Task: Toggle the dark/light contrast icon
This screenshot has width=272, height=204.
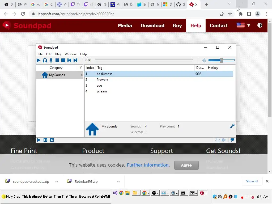Action: tap(260, 25)
